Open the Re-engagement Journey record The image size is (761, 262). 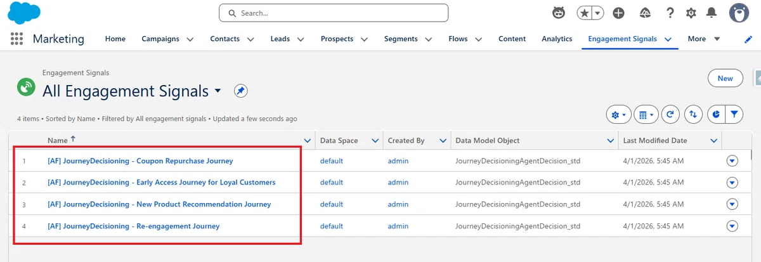tap(133, 226)
